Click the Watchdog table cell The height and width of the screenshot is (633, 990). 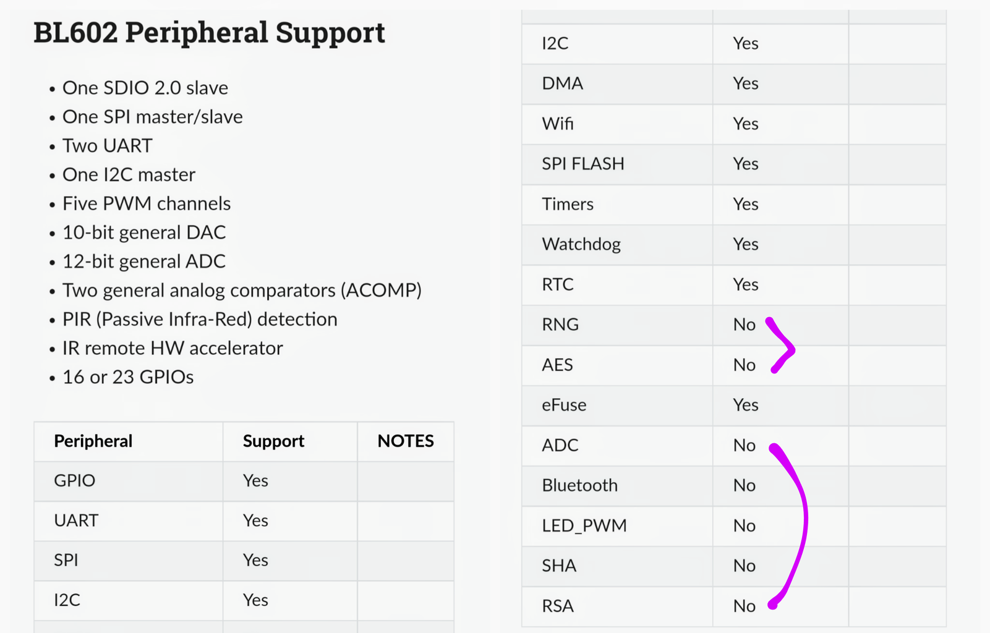[x=581, y=244]
